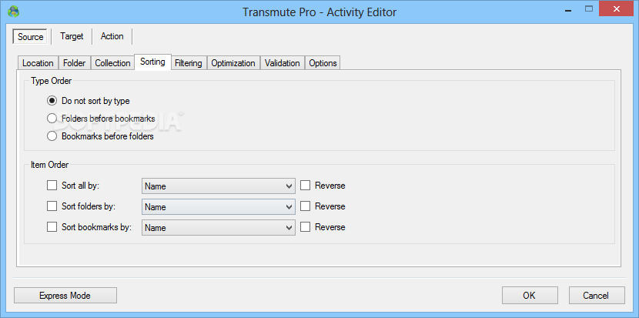The height and width of the screenshot is (318, 639).
Task: Open the Validation tab
Action: [282, 63]
